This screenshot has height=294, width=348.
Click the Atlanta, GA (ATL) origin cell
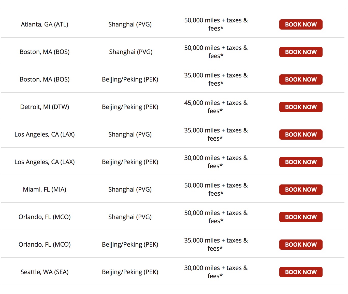(45, 24)
